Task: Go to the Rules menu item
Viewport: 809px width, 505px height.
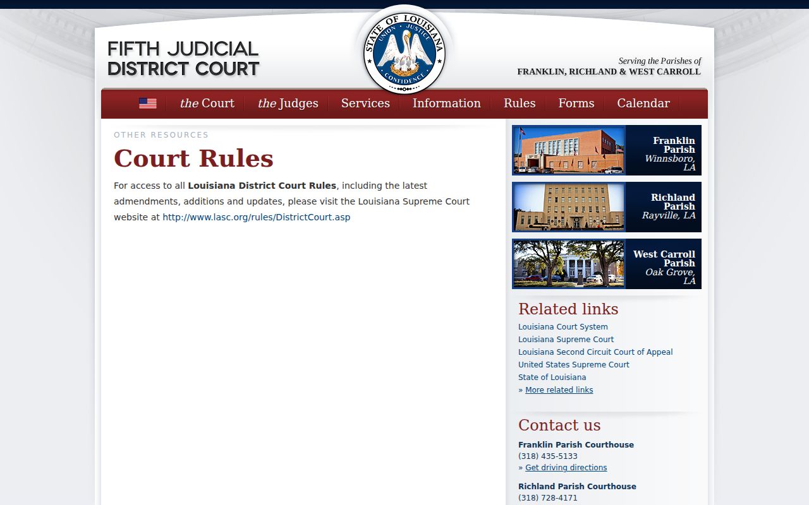Action: [x=520, y=104]
